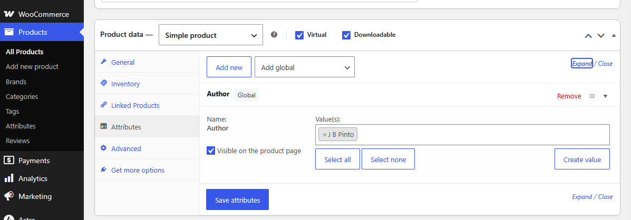Open the WooCommerce menu
Screen dimensions: 631x220
(42, 14)
